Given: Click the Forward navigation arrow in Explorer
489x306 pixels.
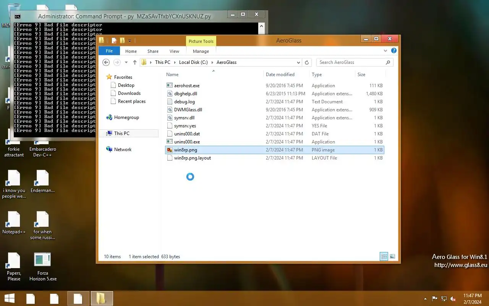Looking at the screenshot, I should 117,62.
